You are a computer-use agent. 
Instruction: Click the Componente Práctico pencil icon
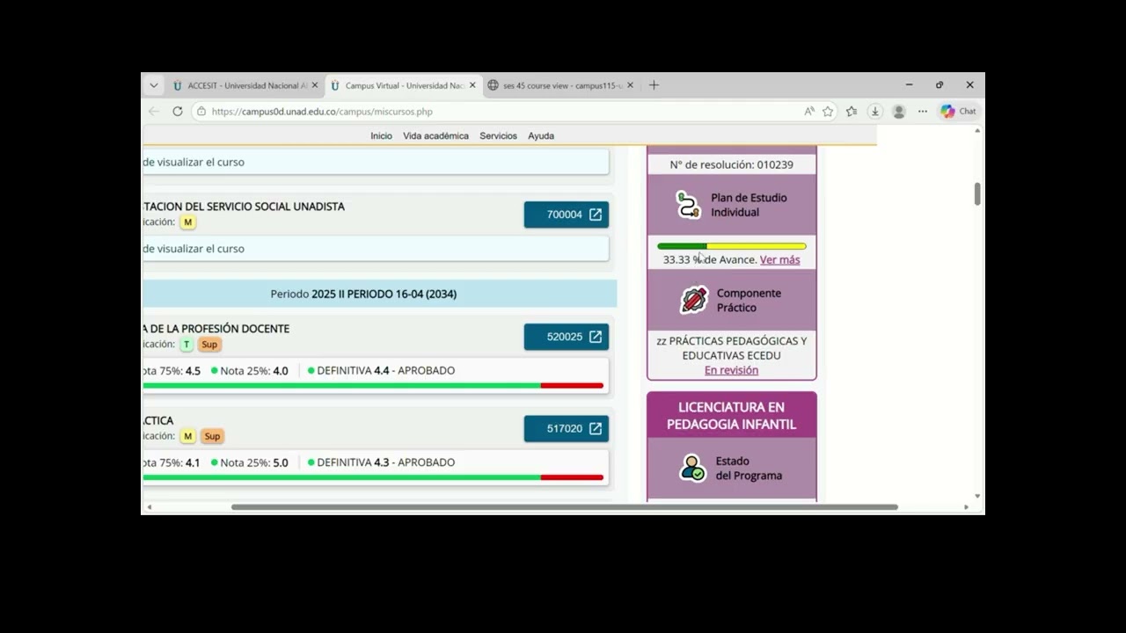694,300
